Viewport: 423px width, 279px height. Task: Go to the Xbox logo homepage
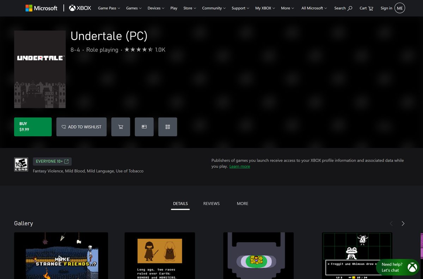coord(80,8)
